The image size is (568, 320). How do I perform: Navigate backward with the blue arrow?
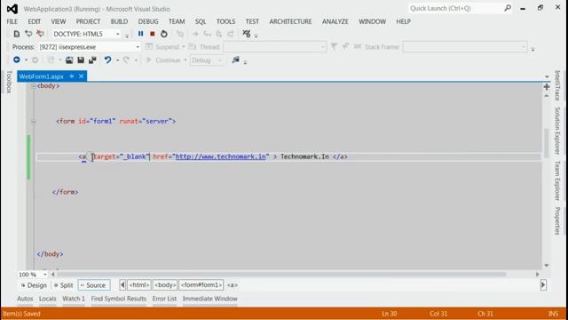(16, 60)
